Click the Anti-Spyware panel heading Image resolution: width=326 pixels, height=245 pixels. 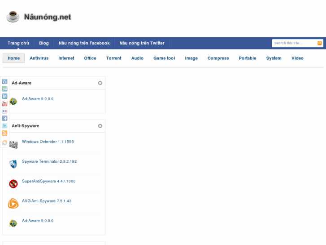pyautogui.click(x=26, y=126)
